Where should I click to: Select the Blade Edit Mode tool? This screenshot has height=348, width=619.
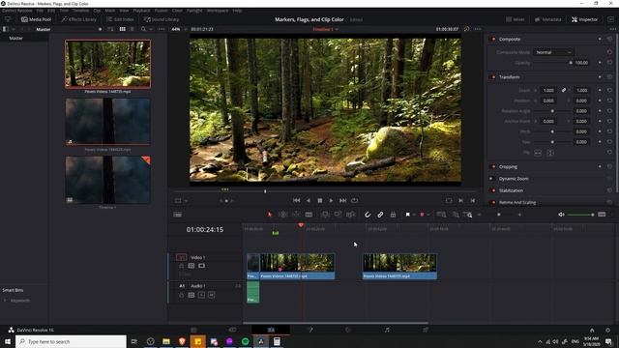309,215
